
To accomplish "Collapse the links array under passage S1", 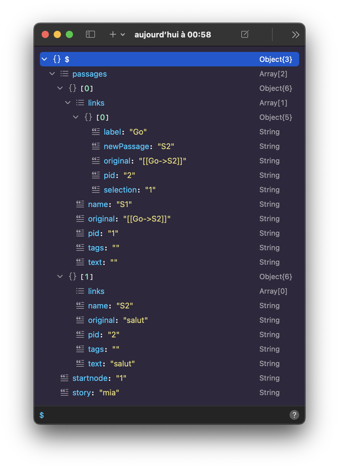I will [68, 103].
